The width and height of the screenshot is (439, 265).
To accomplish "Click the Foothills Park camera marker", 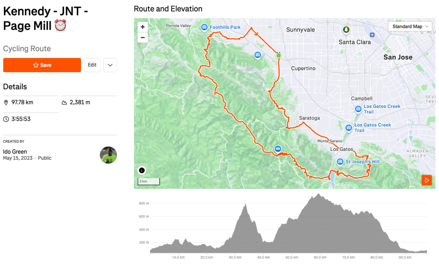I will click(x=205, y=27).
